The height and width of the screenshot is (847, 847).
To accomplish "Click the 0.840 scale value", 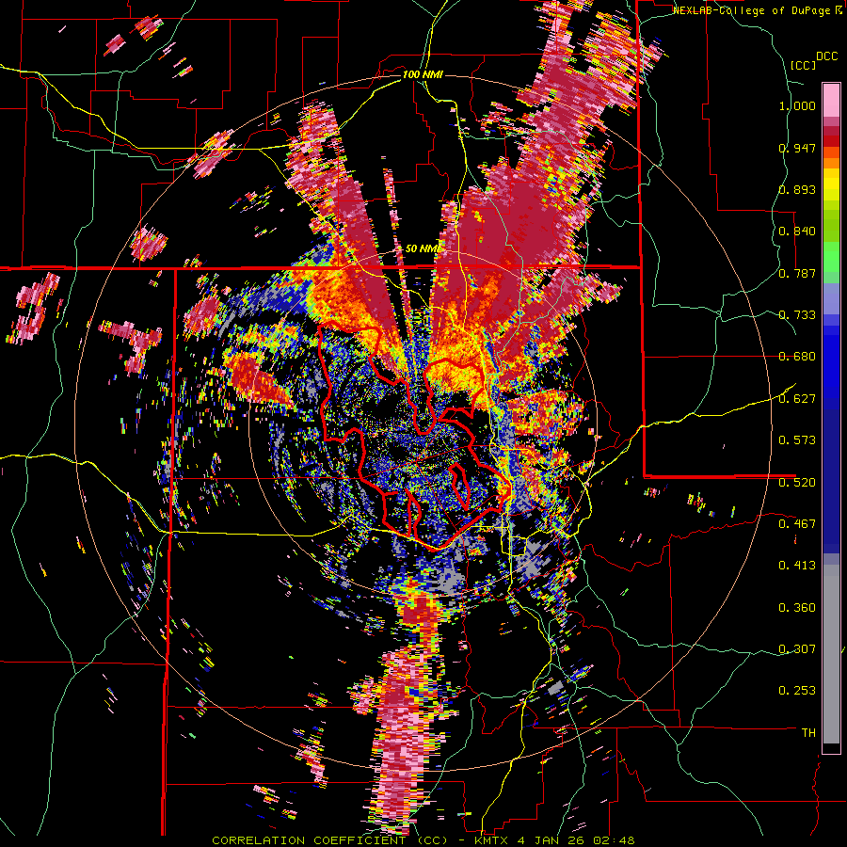I will (797, 232).
